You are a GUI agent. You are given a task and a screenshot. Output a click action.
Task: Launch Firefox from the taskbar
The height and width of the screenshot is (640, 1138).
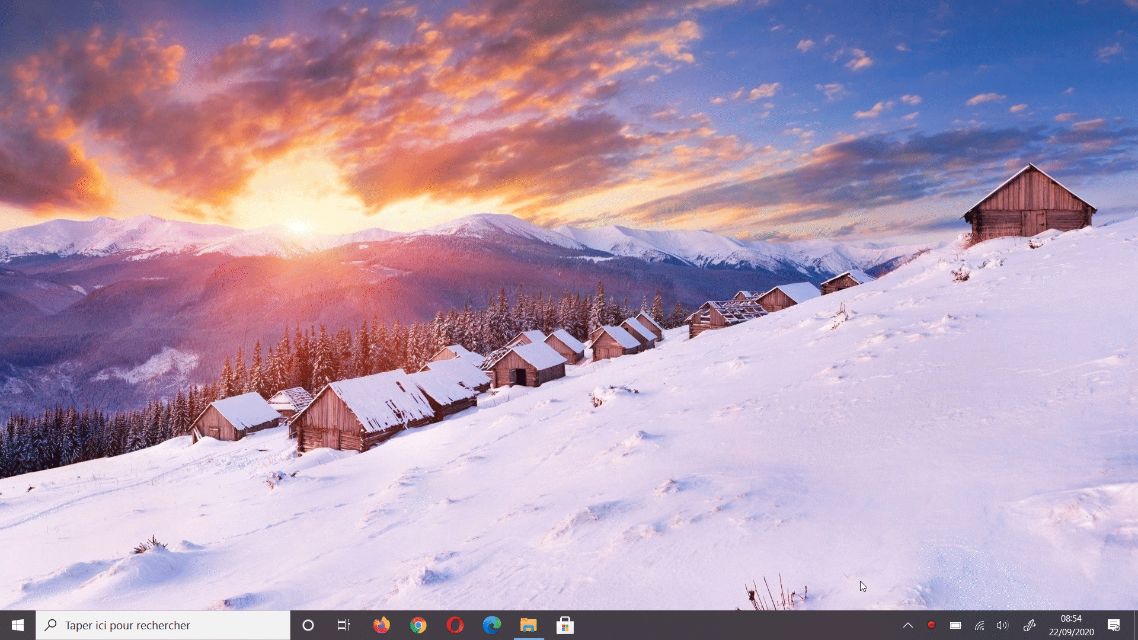click(x=381, y=625)
